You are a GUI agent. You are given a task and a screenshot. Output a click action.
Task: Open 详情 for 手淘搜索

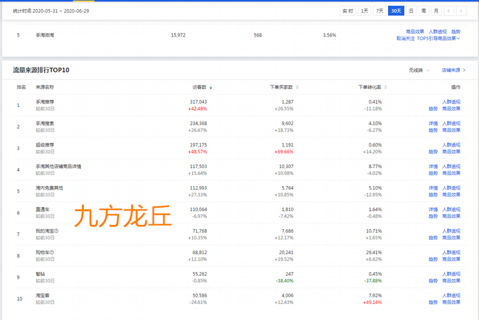click(433, 123)
